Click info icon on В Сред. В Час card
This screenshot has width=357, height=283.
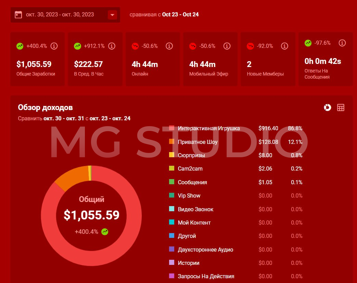[x=112, y=46]
